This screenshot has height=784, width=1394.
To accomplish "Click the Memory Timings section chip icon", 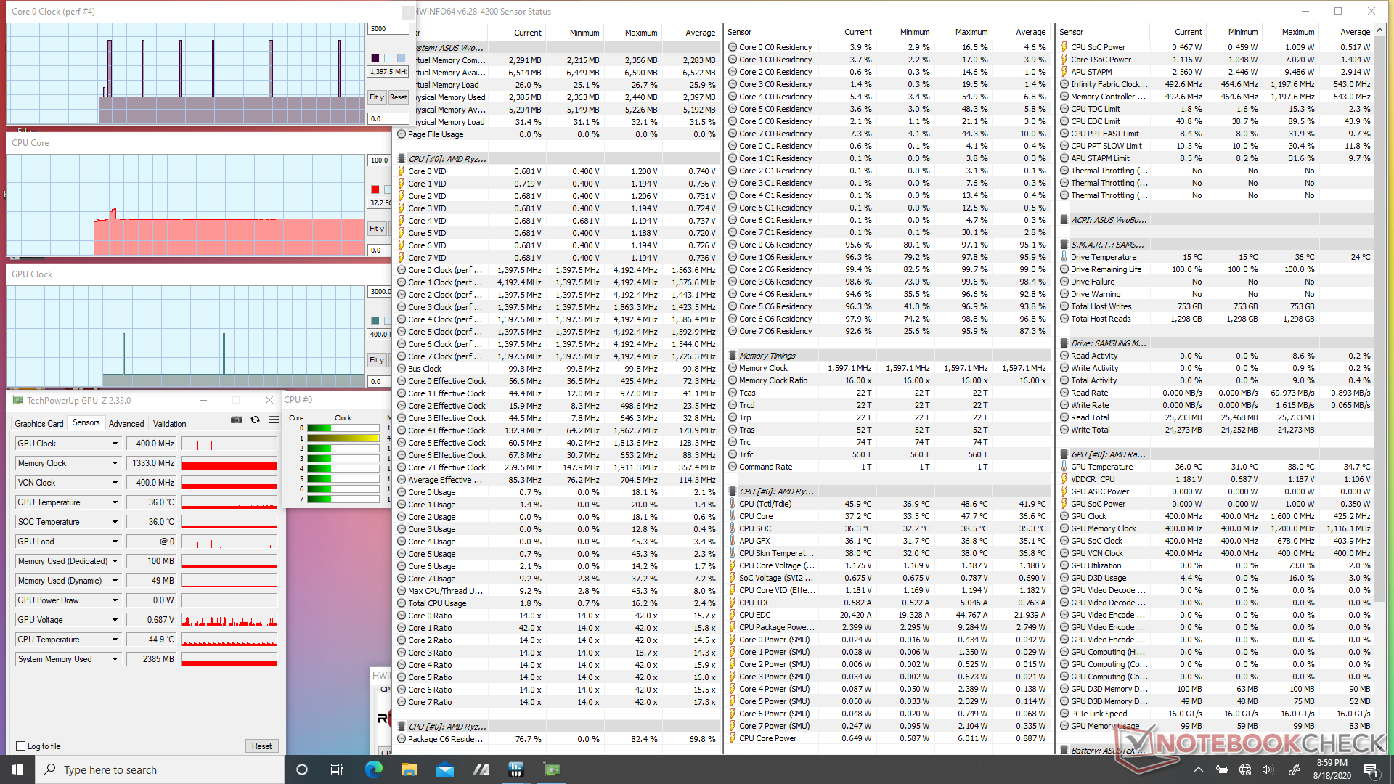I will pos(733,356).
